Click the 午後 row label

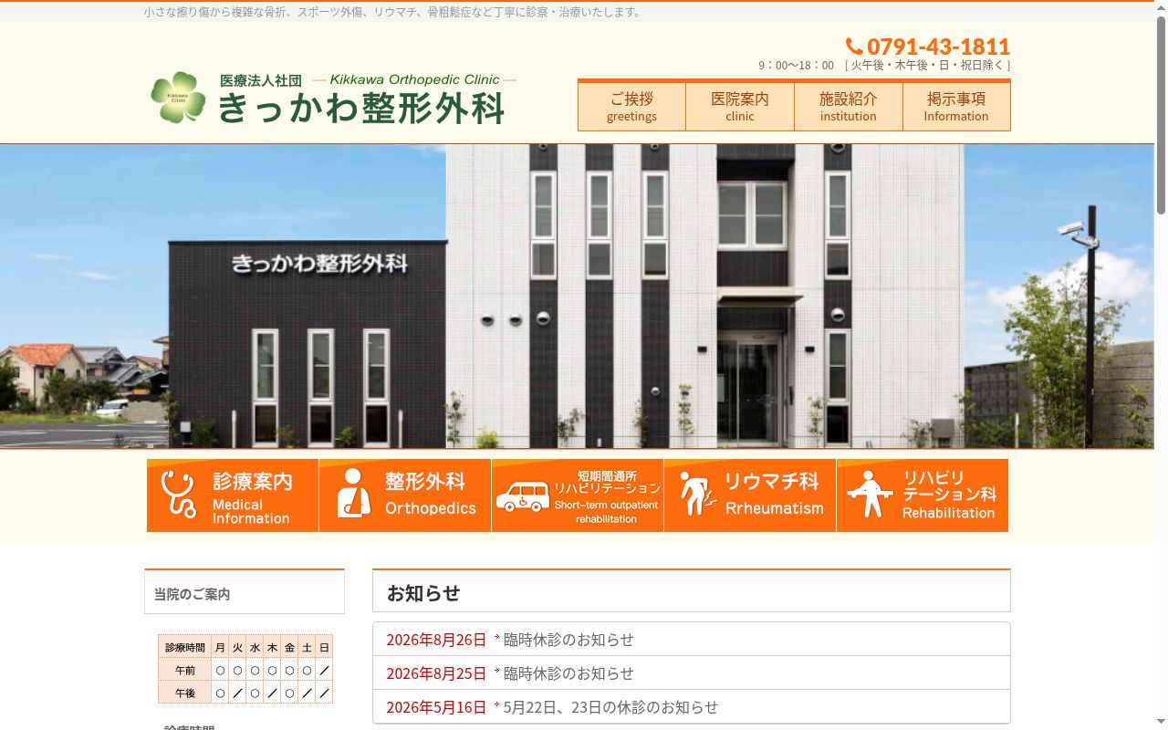click(x=185, y=693)
